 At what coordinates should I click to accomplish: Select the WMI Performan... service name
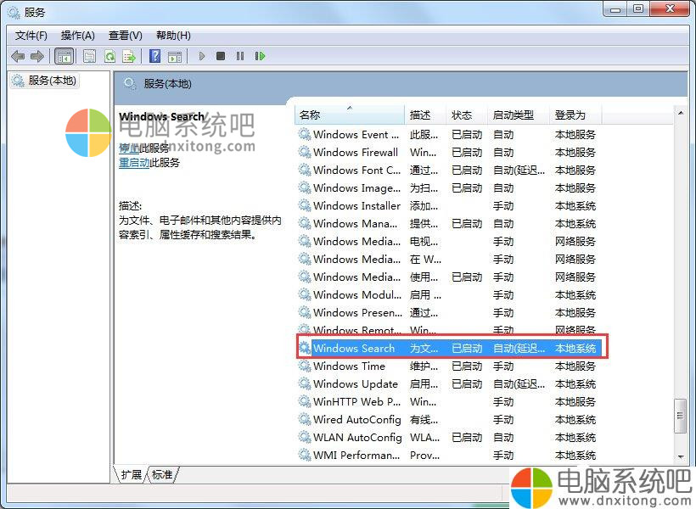356,455
